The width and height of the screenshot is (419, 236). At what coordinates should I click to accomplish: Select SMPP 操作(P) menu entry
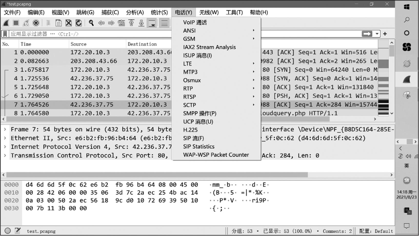(216, 113)
